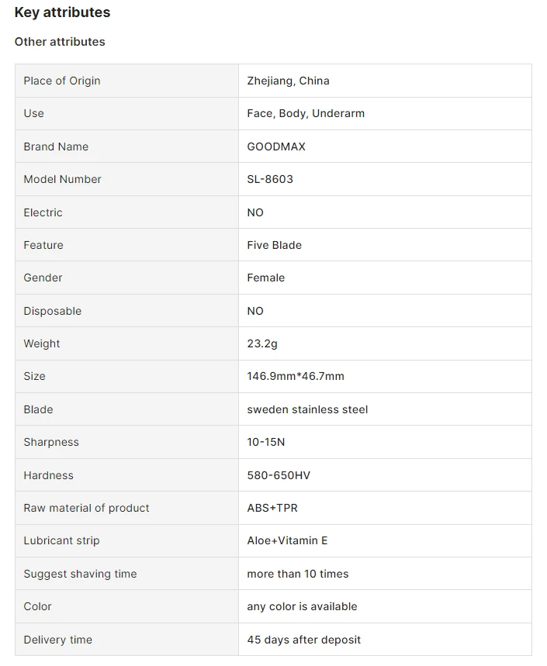
Task: Click the Female gender value
Action: pos(266,278)
